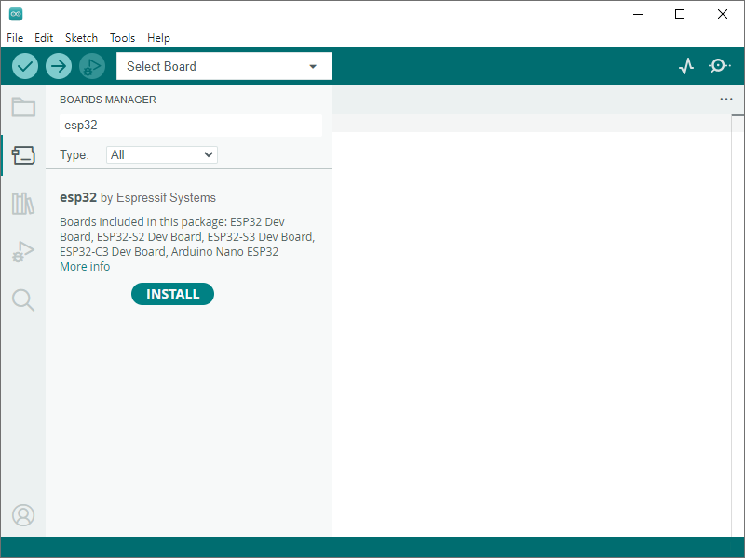Click the Upload arrow button
This screenshot has width=745, height=558.
pos(59,66)
